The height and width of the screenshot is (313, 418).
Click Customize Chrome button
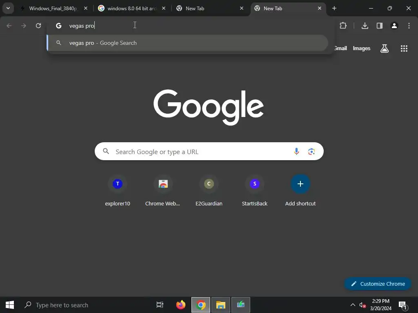(378, 284)
